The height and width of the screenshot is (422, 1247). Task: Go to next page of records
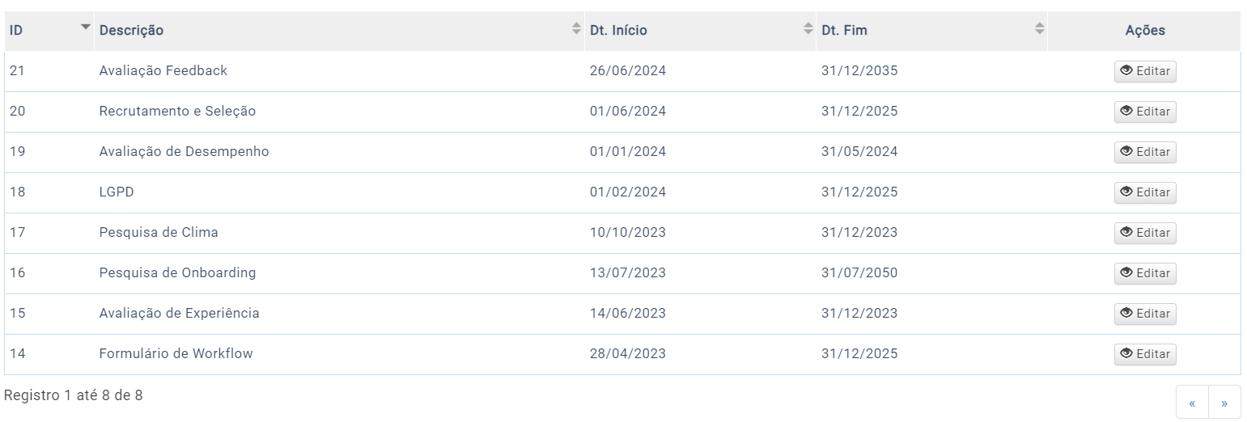click(x=1224, y=403)
